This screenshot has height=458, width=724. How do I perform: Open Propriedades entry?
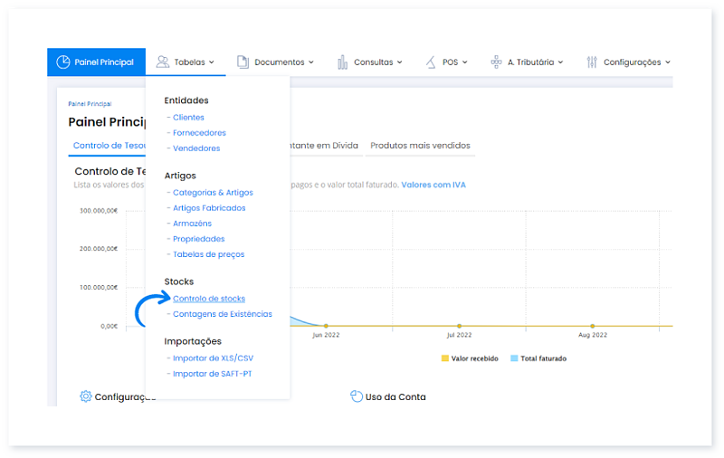coord(198,239)
